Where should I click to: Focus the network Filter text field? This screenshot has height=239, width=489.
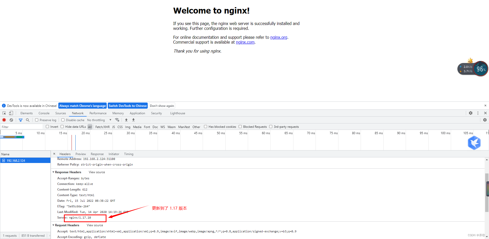[22, 127]
